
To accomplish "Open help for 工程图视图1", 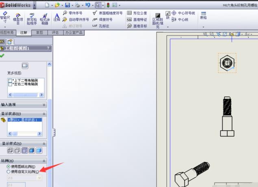I will 48,48.
